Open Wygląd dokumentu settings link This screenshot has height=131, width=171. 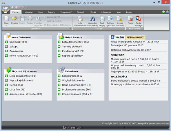(x=73, y=80)
